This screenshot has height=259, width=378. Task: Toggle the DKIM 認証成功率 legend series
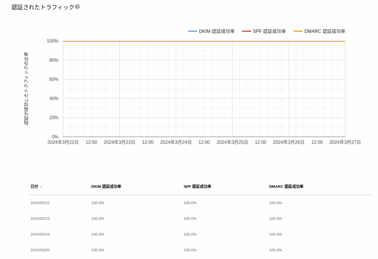(x=211, y=31)
